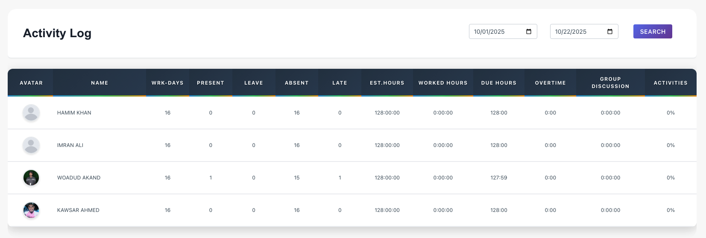Screen dimensions: 706x238
Task: Select the Worked Hours column header
Action: click(443, 83)
